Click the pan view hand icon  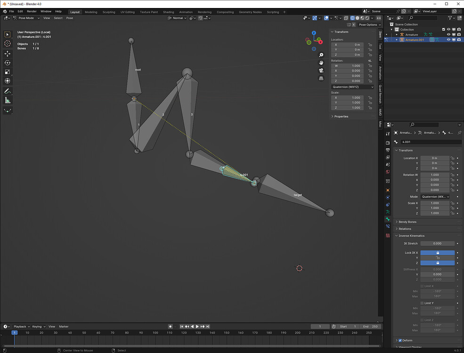[321, 63]
